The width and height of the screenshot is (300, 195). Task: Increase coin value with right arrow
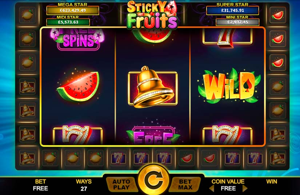pos(245,188)
